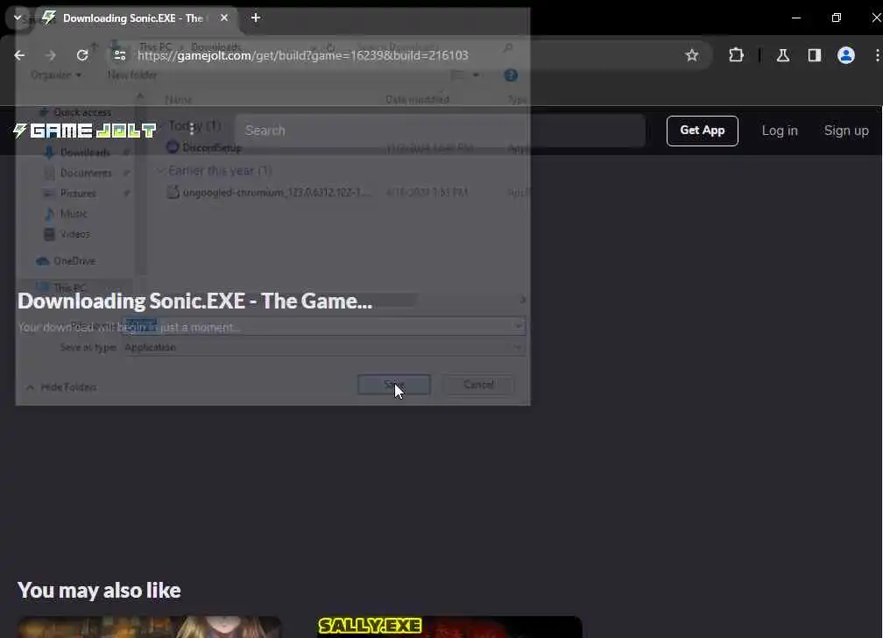
Task: Click the File name field in dialog
Action: 324,326
